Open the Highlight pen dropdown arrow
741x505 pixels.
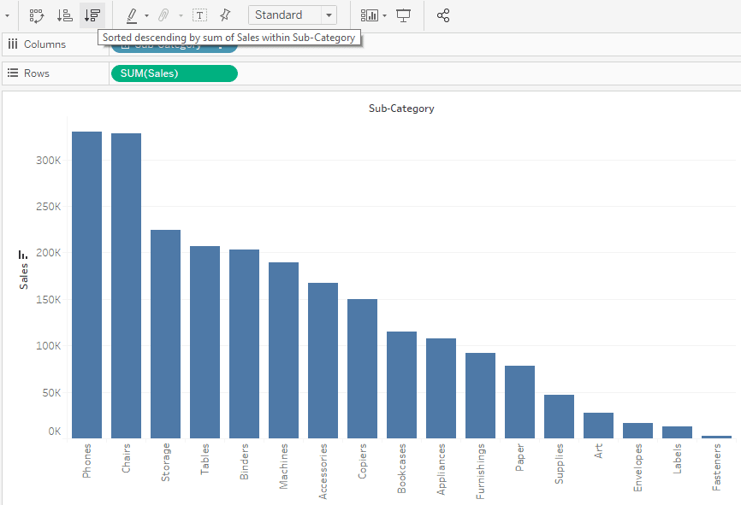click(x=146, y=15)
